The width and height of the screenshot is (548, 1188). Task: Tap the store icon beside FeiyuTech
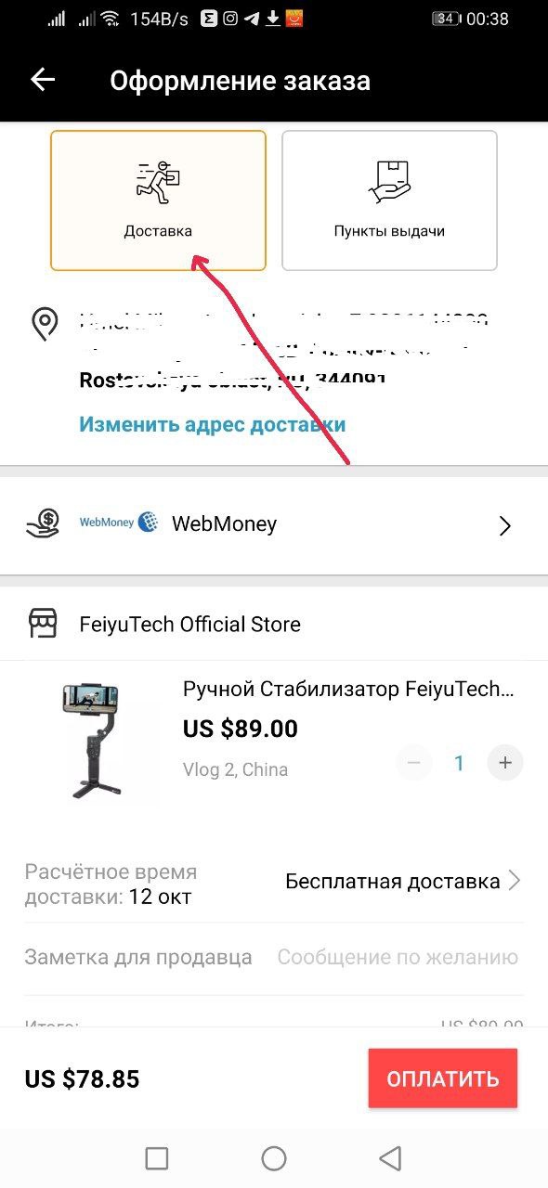pyautogui.click(x=43, y=624)
